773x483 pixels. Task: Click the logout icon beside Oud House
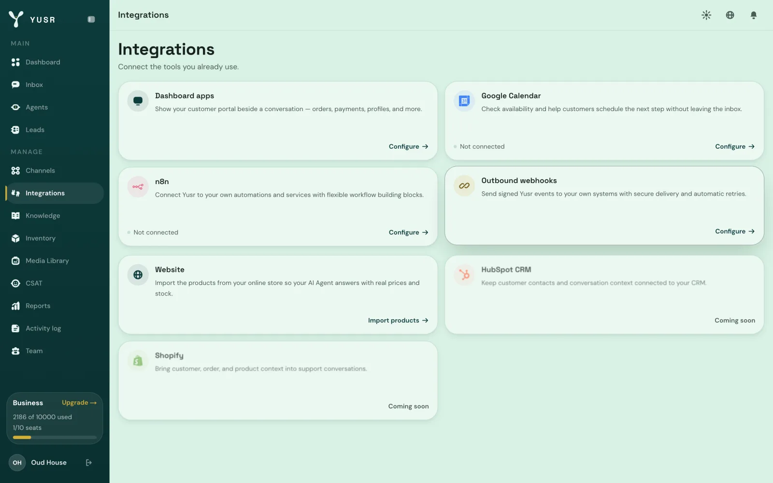point(89,463)
